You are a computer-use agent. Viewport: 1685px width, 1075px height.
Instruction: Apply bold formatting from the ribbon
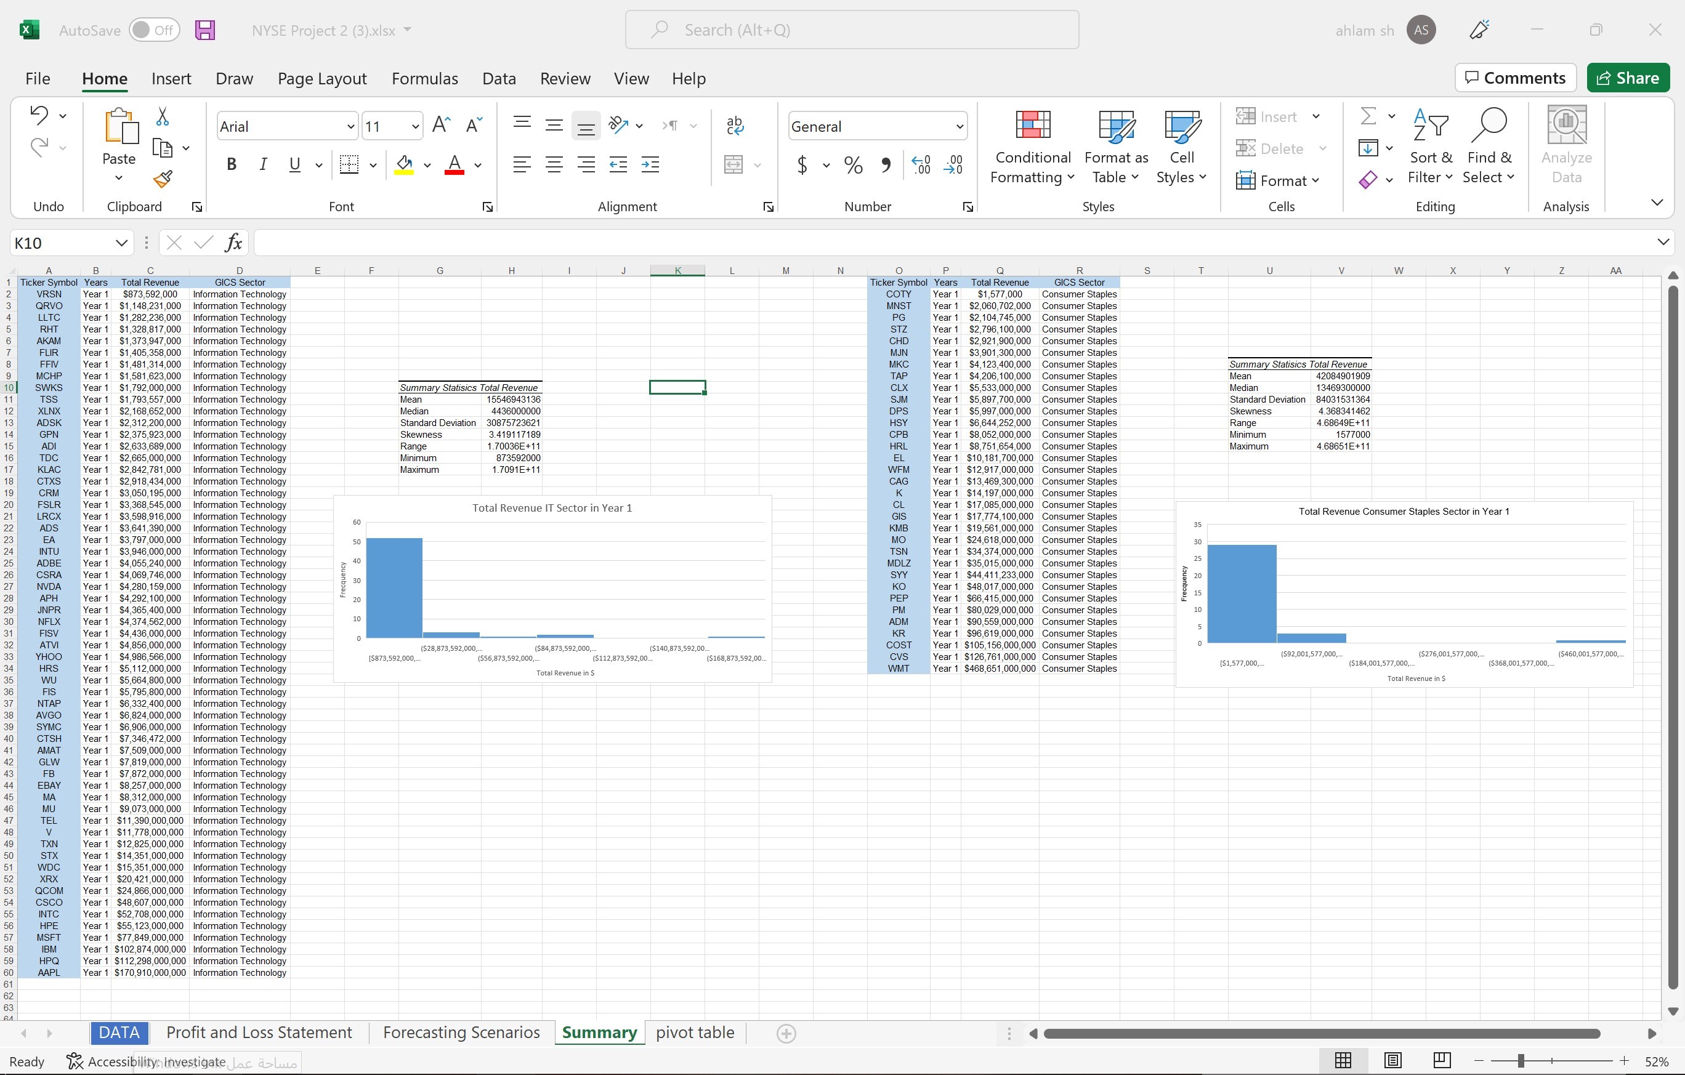coord(232,164)
